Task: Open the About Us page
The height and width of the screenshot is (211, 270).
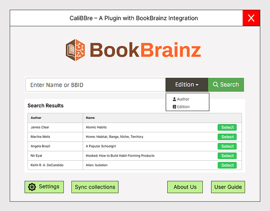Action: tap(185, 187)
